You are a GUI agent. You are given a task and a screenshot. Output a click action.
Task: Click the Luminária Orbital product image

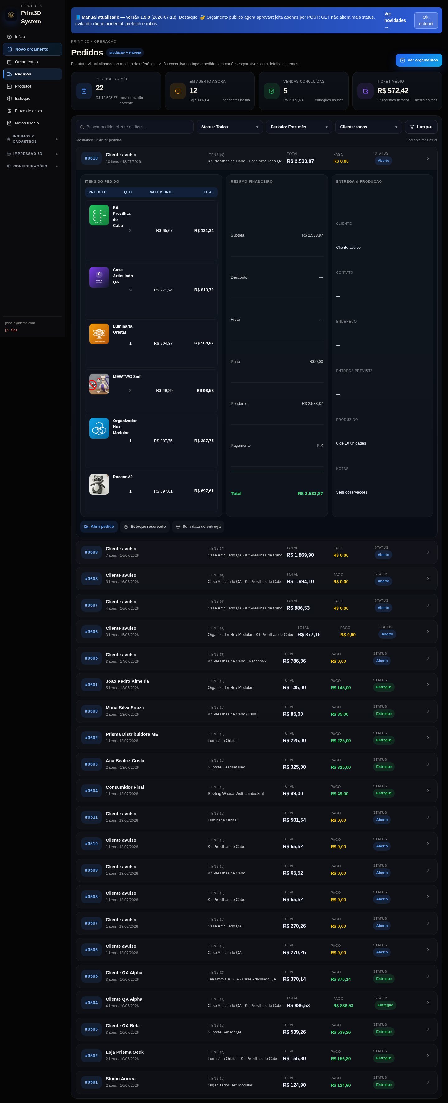[99, 334]
